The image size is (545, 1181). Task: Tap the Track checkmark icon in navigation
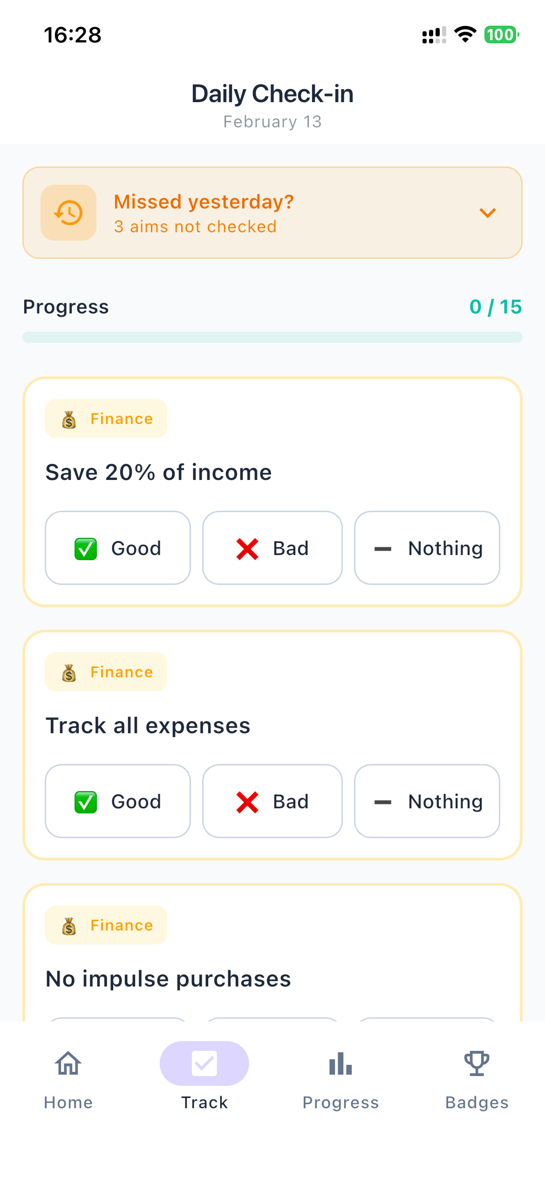(204, 1064)
